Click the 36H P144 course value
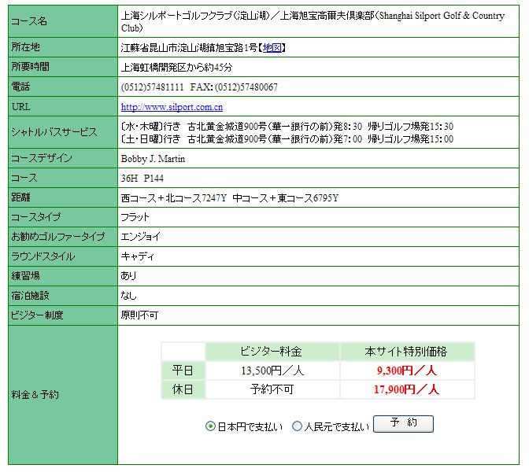 (x=142, y=179)
